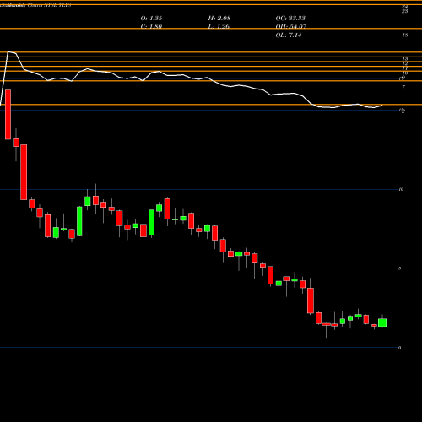The height and width of the screenshot is (422, 422).
Task: Click the lower axis label 5
Action: [x=400, y=268]
